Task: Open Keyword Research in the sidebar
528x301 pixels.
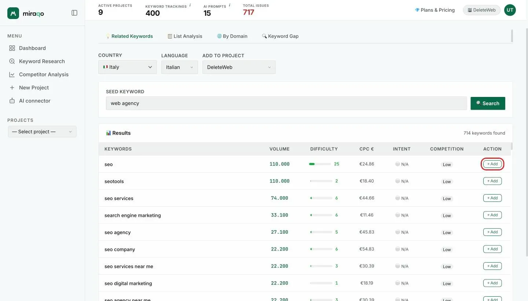Action: 42,61
